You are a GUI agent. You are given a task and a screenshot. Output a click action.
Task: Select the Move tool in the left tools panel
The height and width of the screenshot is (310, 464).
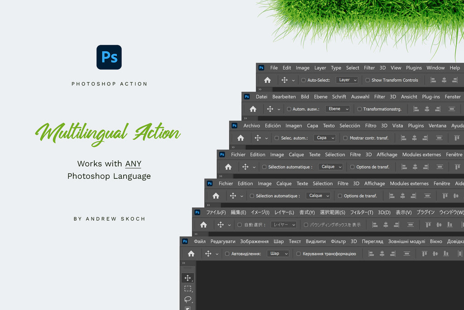(x=188, y=278)
